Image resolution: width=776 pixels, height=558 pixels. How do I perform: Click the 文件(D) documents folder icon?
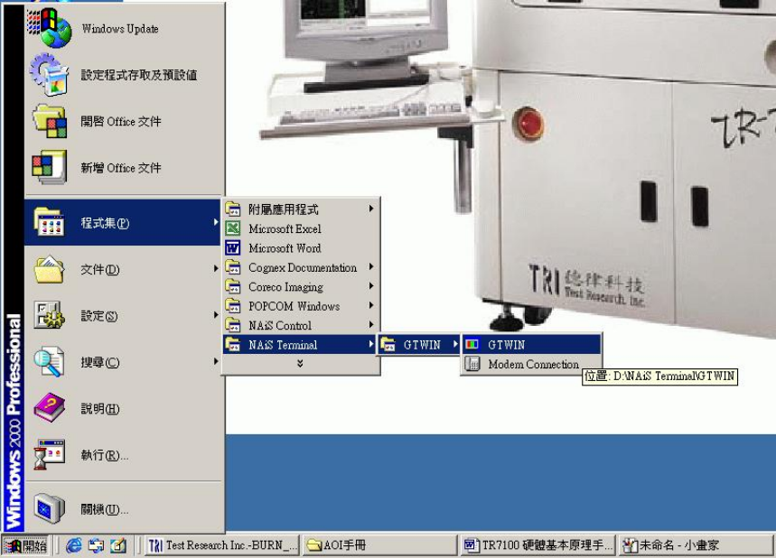49,269
